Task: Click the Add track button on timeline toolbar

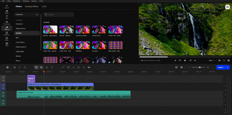Action: coord(8,67)
